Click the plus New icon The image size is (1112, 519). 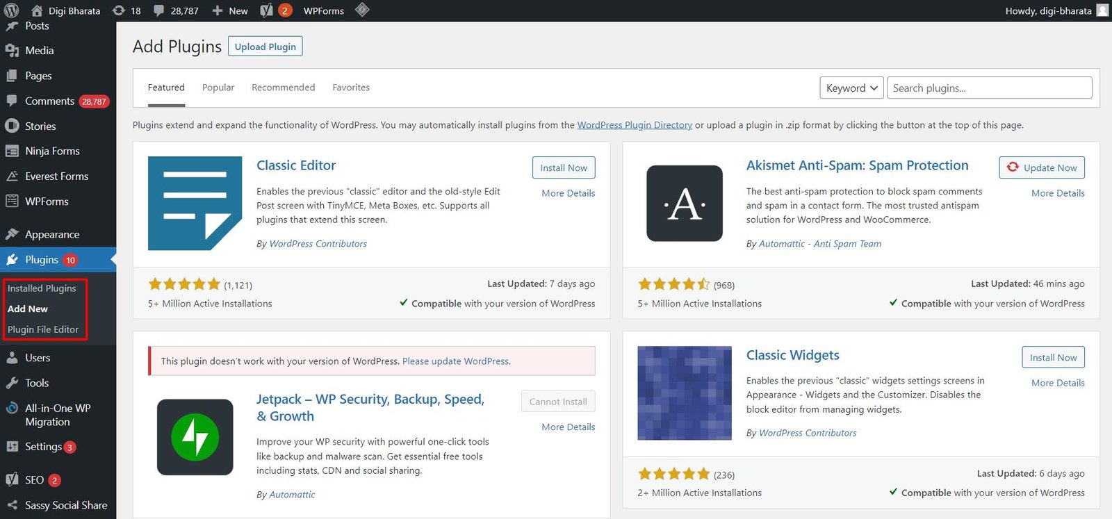pyautogui.click(x=218, y=10)
